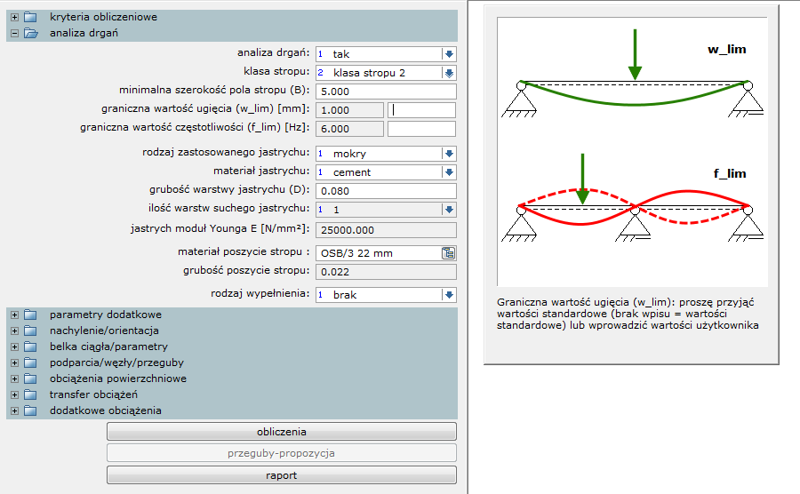Open rodzaj wypełnienia brak dropdown
This screenshot has height=494, width=800.
pyautogui.click(x=449, y=295)
